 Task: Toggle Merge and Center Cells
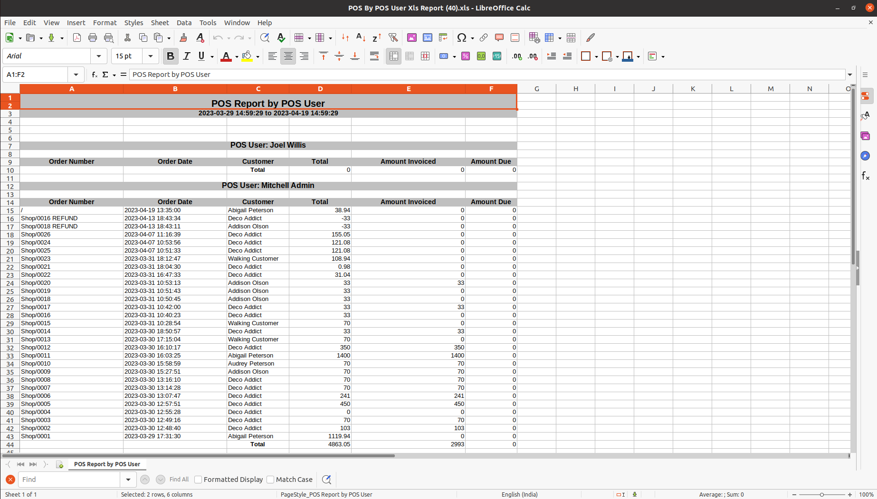click(x=394, y=56)
